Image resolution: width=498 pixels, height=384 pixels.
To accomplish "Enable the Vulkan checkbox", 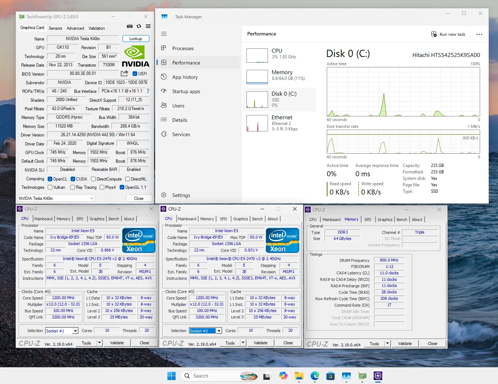I will point(50,187).
